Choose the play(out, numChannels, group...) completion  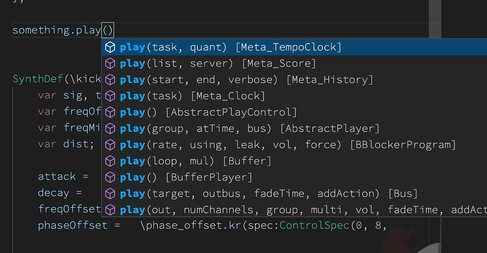point(295,210)
